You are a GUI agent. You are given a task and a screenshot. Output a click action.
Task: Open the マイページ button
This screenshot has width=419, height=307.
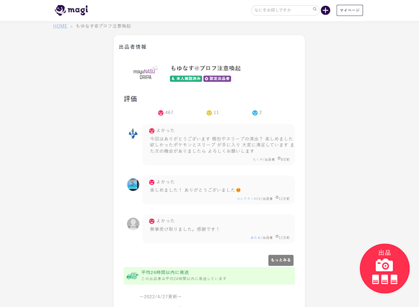click(x=349, y=10)
